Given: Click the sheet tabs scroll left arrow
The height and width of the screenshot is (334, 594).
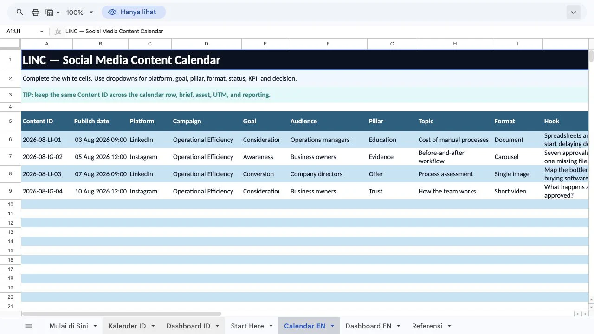Looking at the screenshot, I should [578, 314].
